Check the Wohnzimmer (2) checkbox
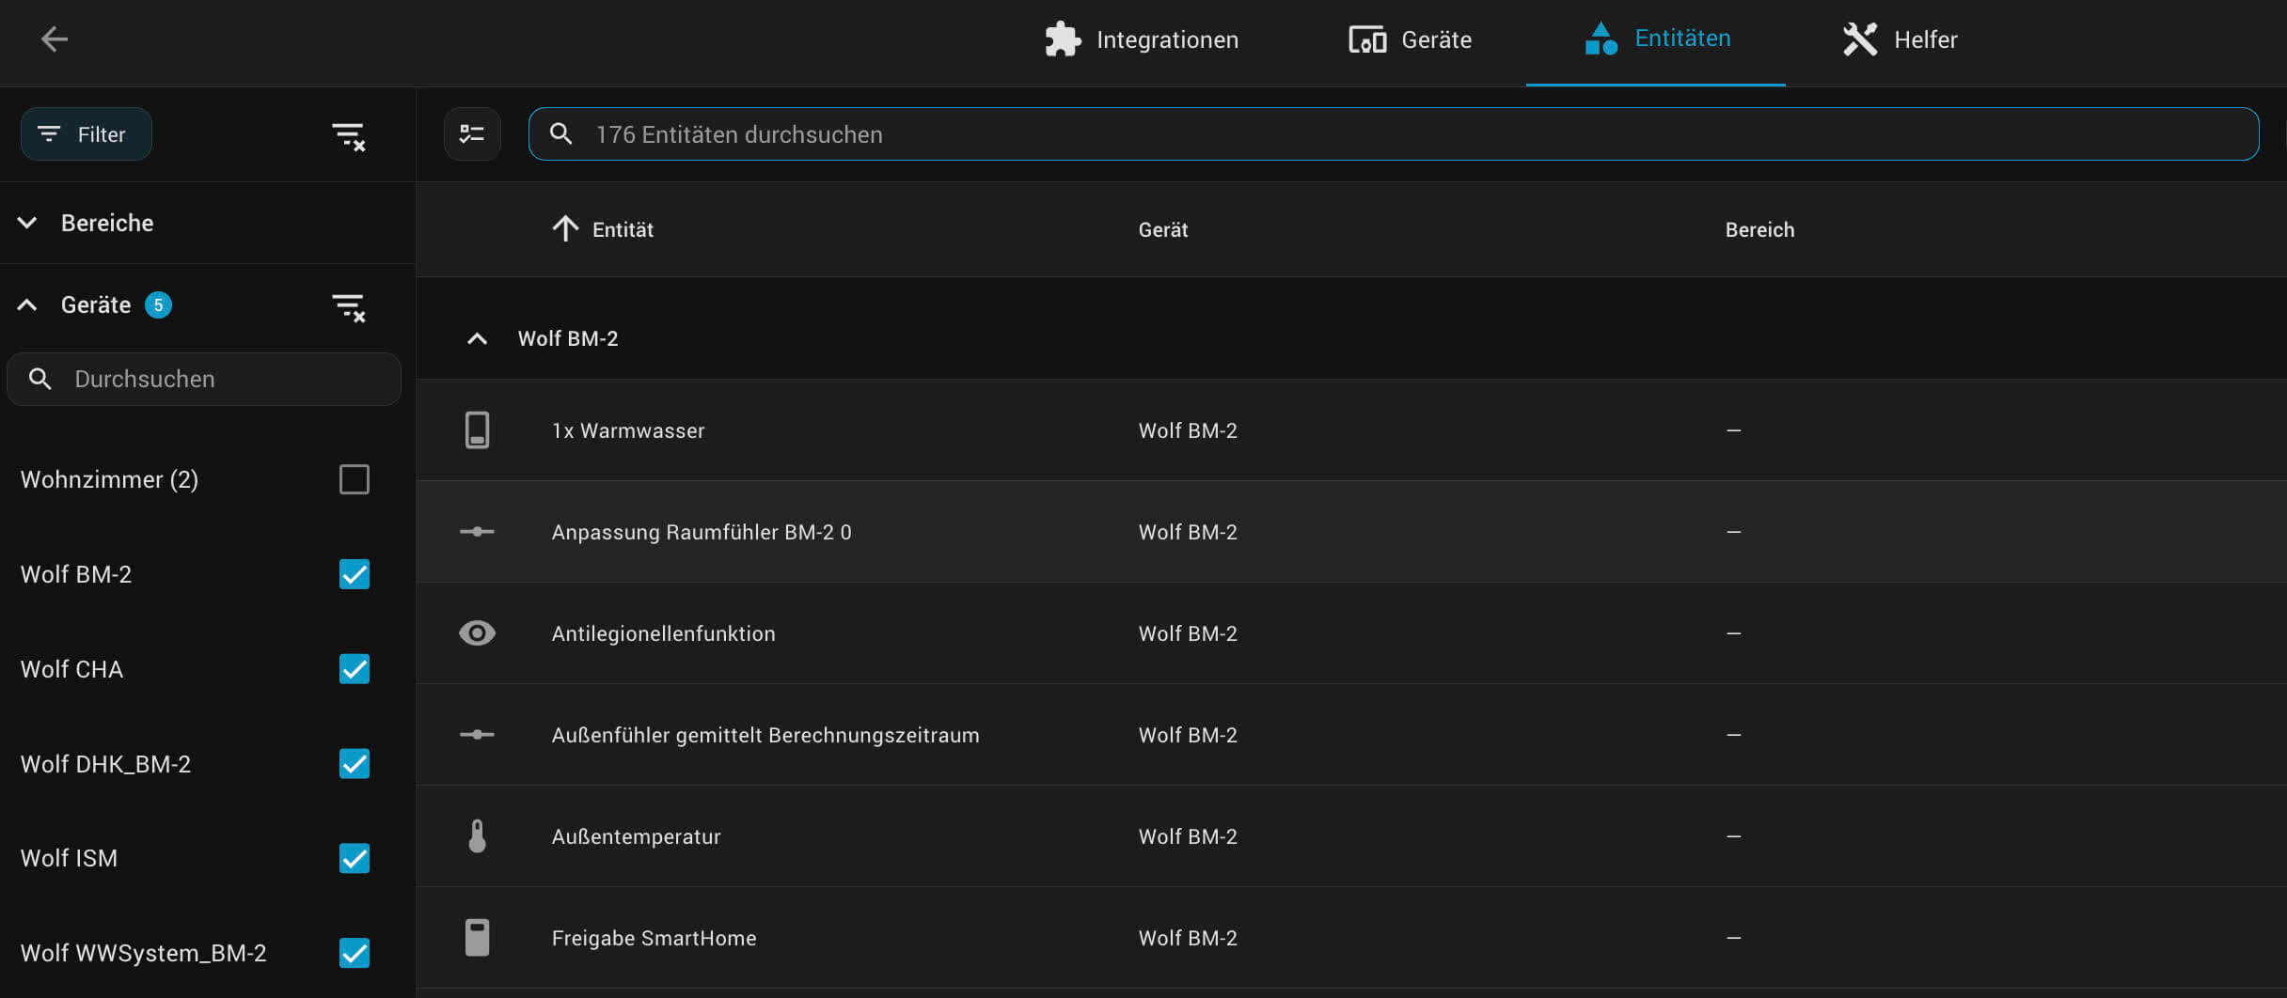 355,479
